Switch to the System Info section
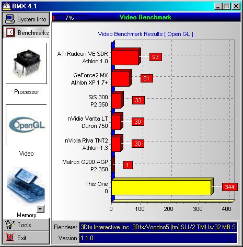This screenshot has height=247, width=243. click(x=26, y=19)
